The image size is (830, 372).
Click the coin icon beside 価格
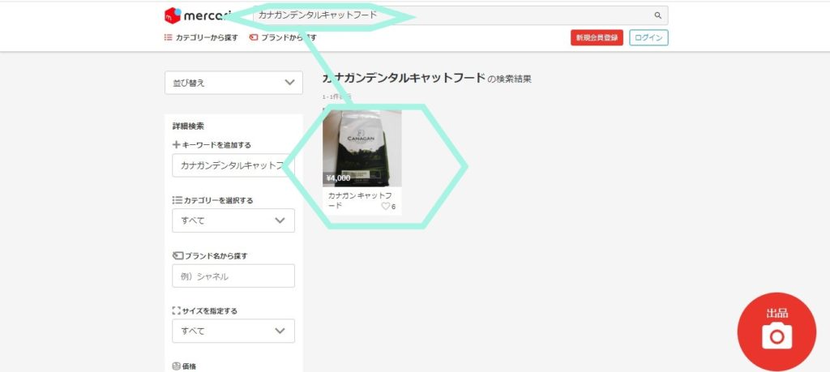pyautogui.click(x=177, y=366)
